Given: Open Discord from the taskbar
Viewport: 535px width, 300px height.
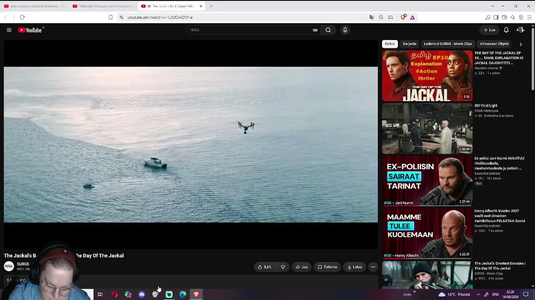Looking at the screenshot, I should [x=142, y=295].
